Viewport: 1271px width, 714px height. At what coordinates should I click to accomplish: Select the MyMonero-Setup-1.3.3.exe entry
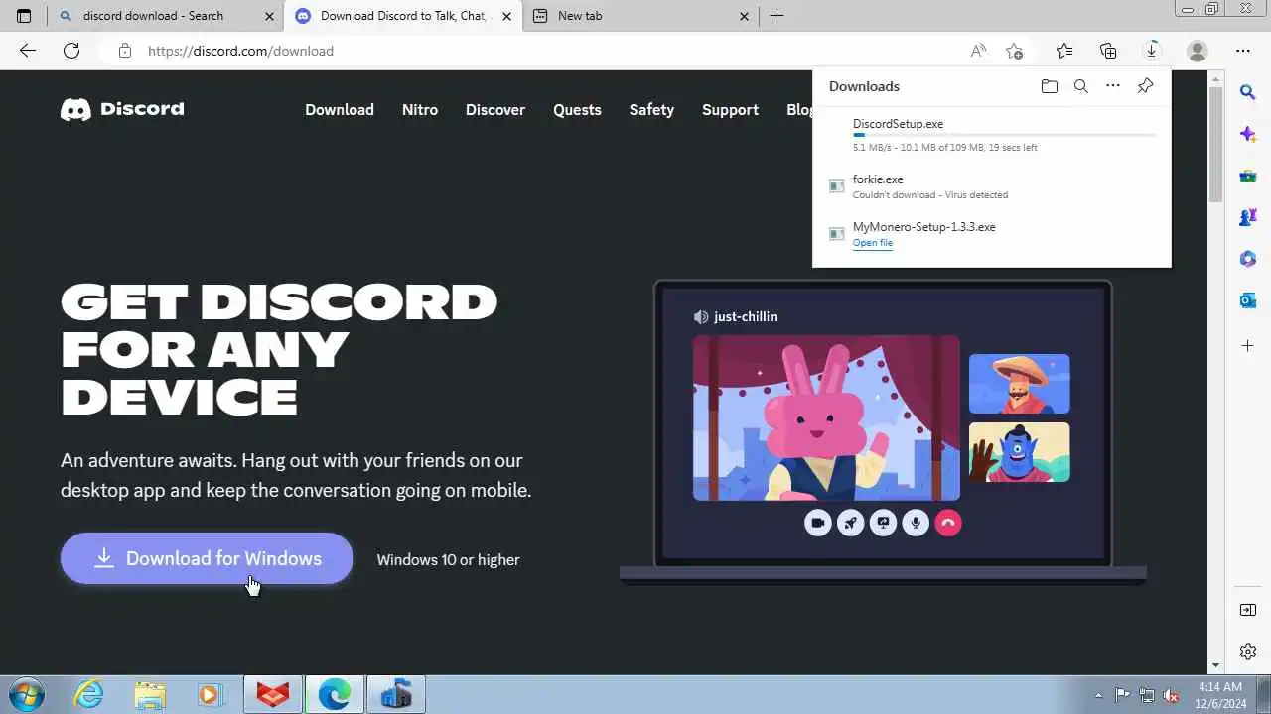tap(992, 234)
